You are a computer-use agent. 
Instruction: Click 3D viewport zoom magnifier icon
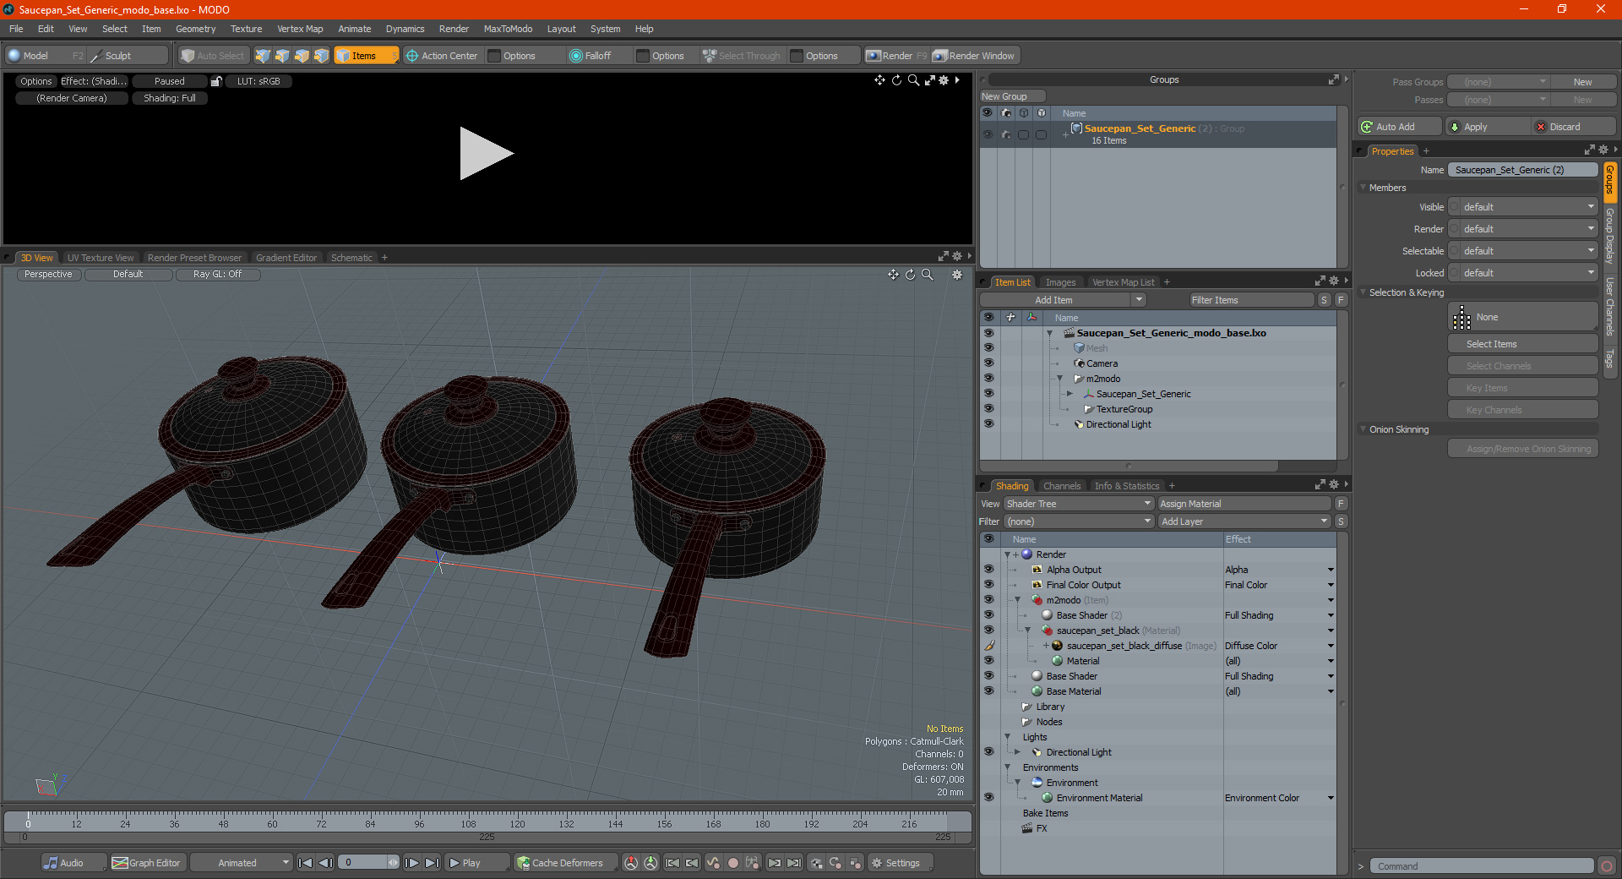pyautogui.click(x=927, y=275)
